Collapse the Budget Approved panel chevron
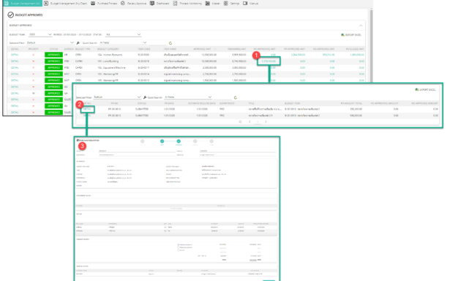 coord(361,26)
